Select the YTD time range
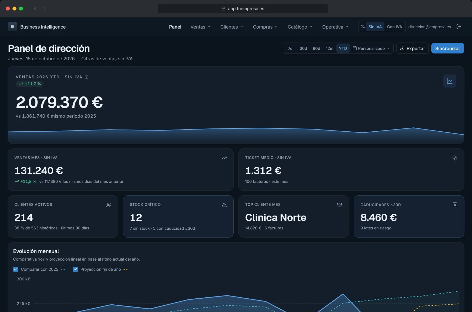 [343, 48]
